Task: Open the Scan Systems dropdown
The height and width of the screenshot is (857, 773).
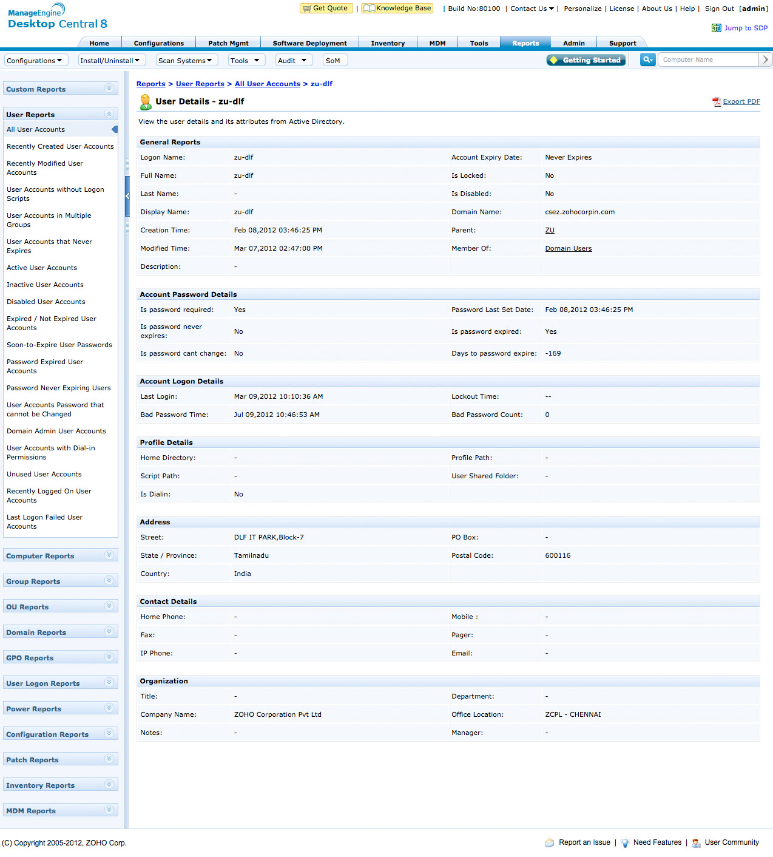Action: click(x=186, y=61)
